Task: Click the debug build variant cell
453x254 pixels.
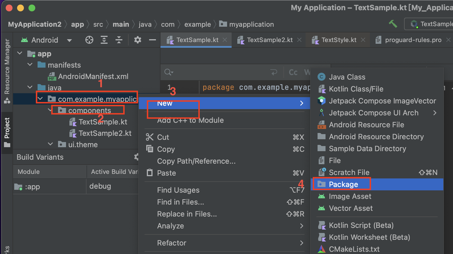Action: coord(112,186)
